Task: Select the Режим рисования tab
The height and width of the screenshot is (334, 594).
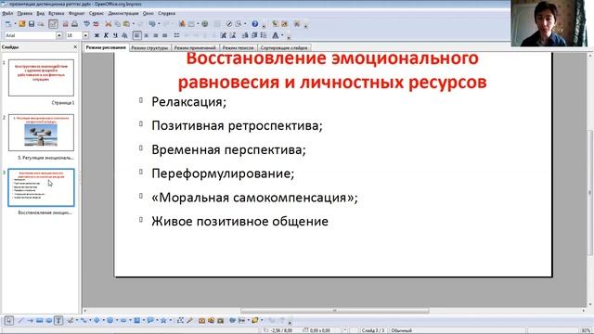Action: (x=105, y=47)
